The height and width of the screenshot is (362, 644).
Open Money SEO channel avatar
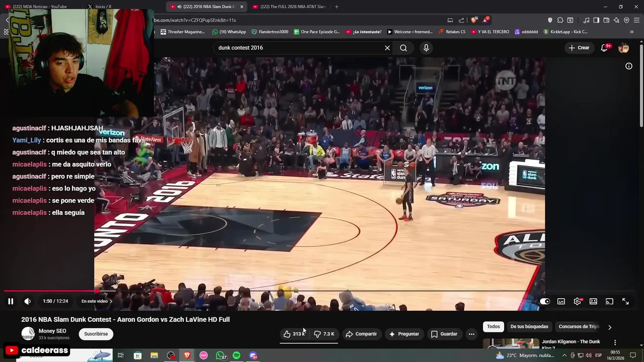click(x=28, y=334)
